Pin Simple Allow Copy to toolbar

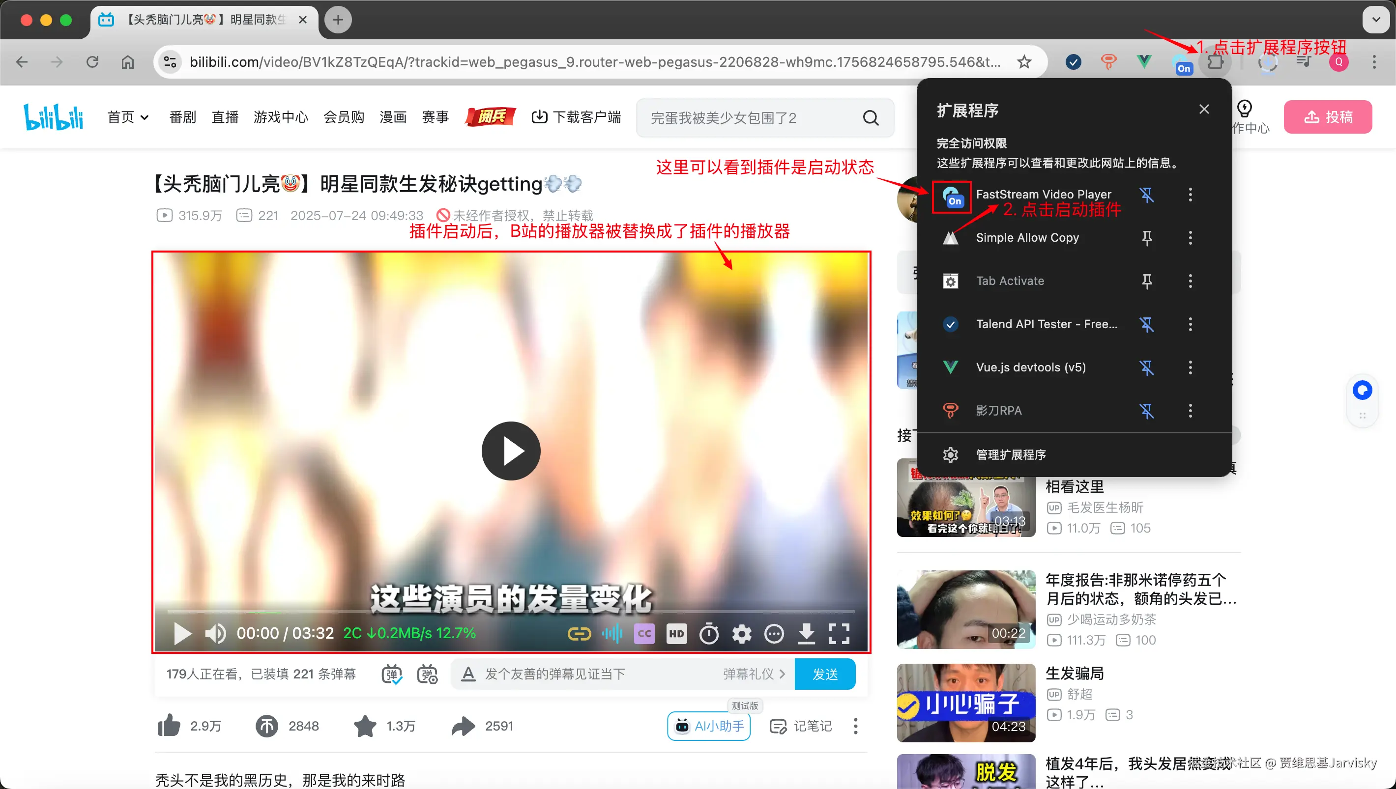tap(1147, 238)
